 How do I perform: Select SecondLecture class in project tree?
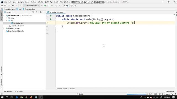tap(18, 23)
